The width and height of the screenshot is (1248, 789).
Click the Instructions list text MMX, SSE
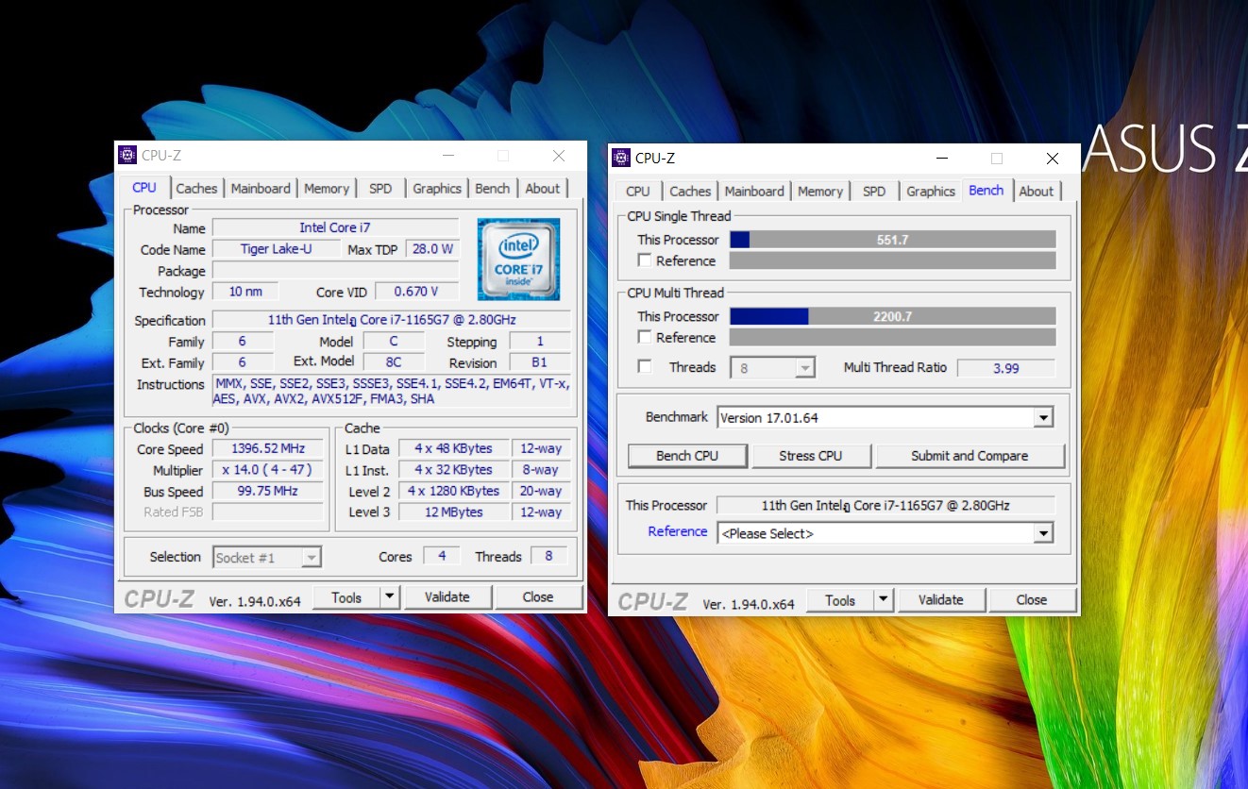pyautogui.click(x=391, y=392)
